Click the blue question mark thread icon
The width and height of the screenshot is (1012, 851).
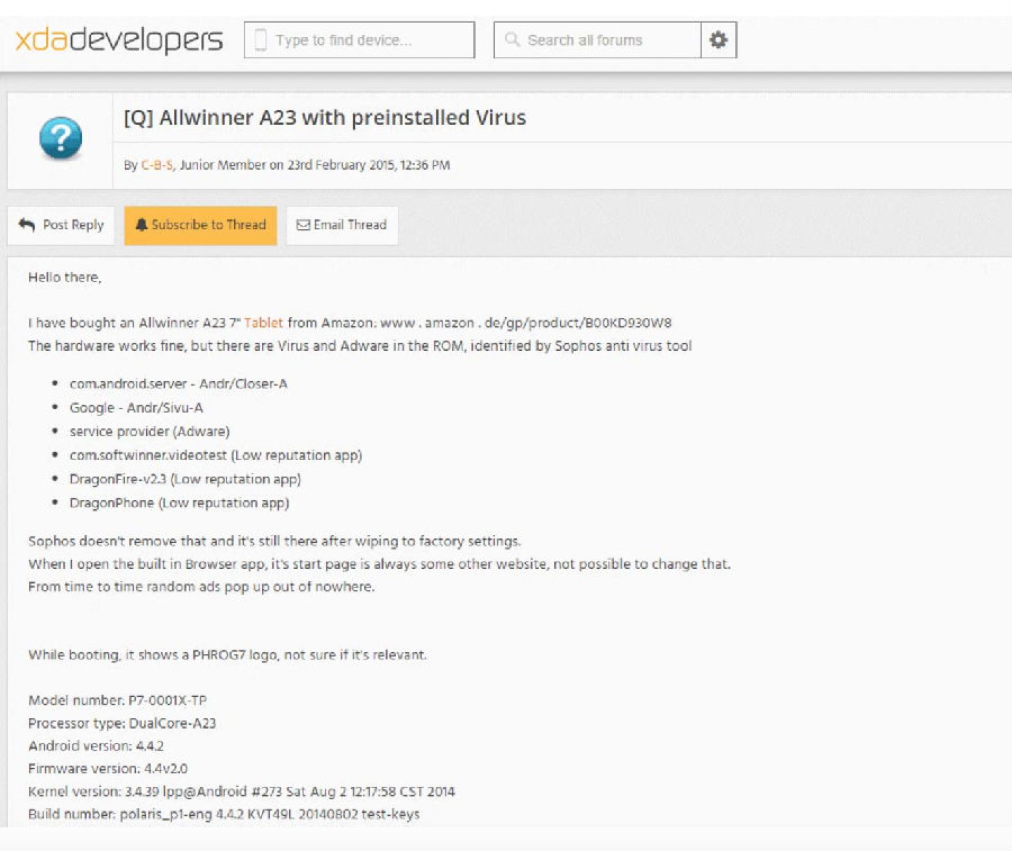(60, 138)
